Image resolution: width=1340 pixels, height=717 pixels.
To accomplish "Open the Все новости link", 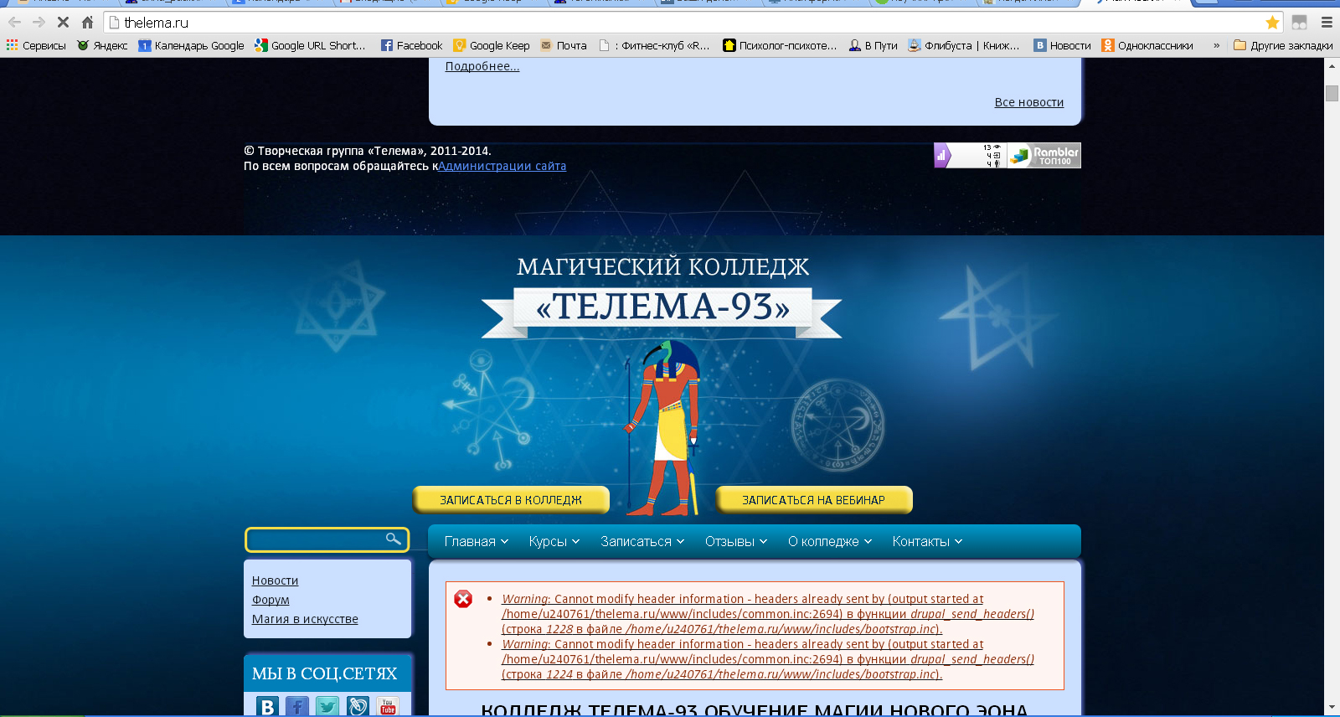I will [1029, 102].
